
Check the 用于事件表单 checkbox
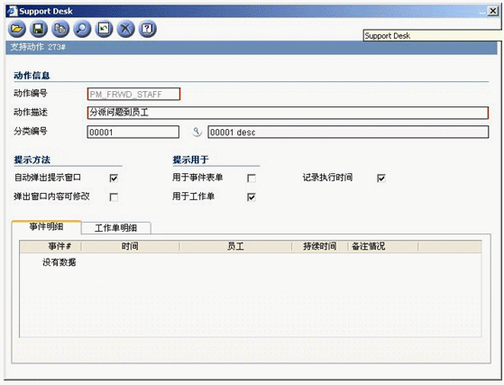252,178
